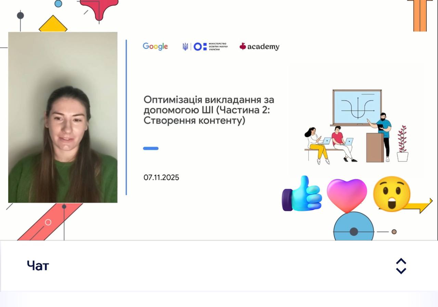Open the Чат section header
Screen dimensions: 438x307
pyautogui.click(x=38, y=266)
